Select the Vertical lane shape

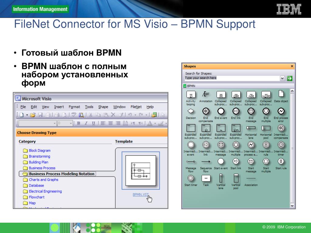[x=221, y=178]
